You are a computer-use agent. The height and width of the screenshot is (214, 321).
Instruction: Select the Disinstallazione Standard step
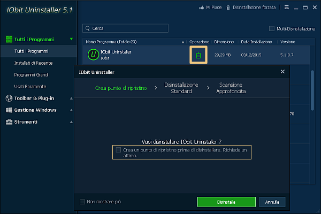pos(181,88)
